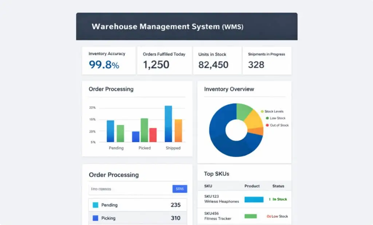Click the cyan Pending color square
The height and width of the screenshot is (225, 373).
coord(95,205)
